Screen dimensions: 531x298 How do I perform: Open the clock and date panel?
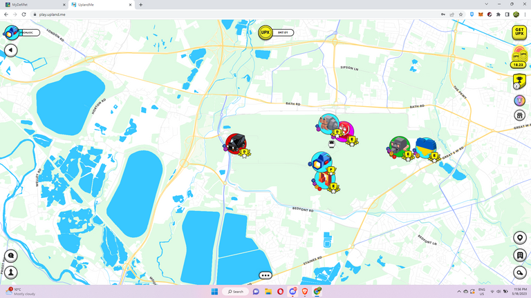tap(520, 292)
